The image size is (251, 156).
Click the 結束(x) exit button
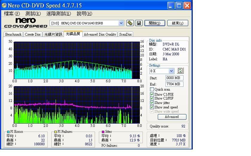click(178, 23)
